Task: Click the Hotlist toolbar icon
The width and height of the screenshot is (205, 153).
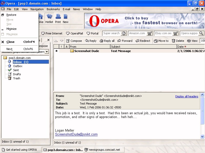Action: tap(49, 18)
